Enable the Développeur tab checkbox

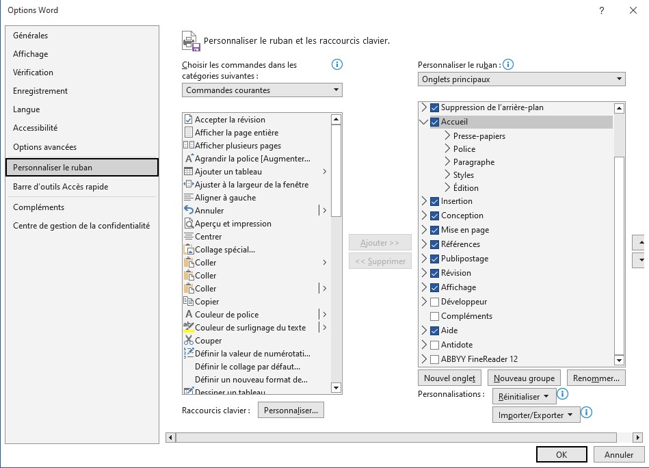click(x=434, y=302)
